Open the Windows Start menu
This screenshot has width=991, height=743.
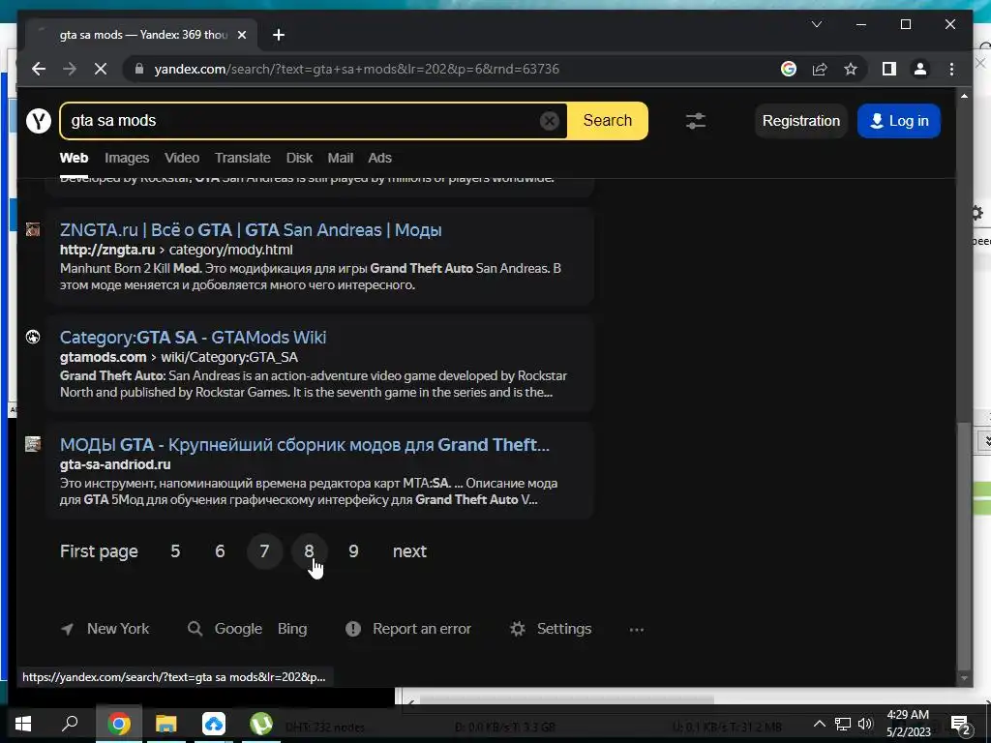click(23, 724)
